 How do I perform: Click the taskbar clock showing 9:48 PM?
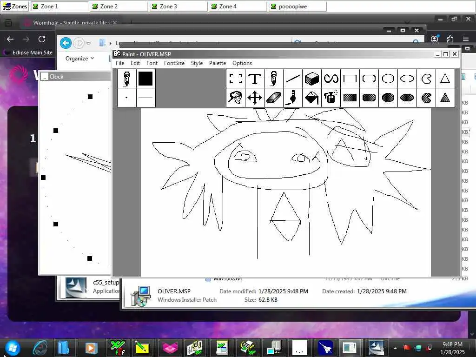pyautogui.click(x=452, y=348)
